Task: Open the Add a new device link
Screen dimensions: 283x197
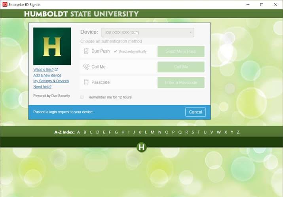Action: [47, 75]
